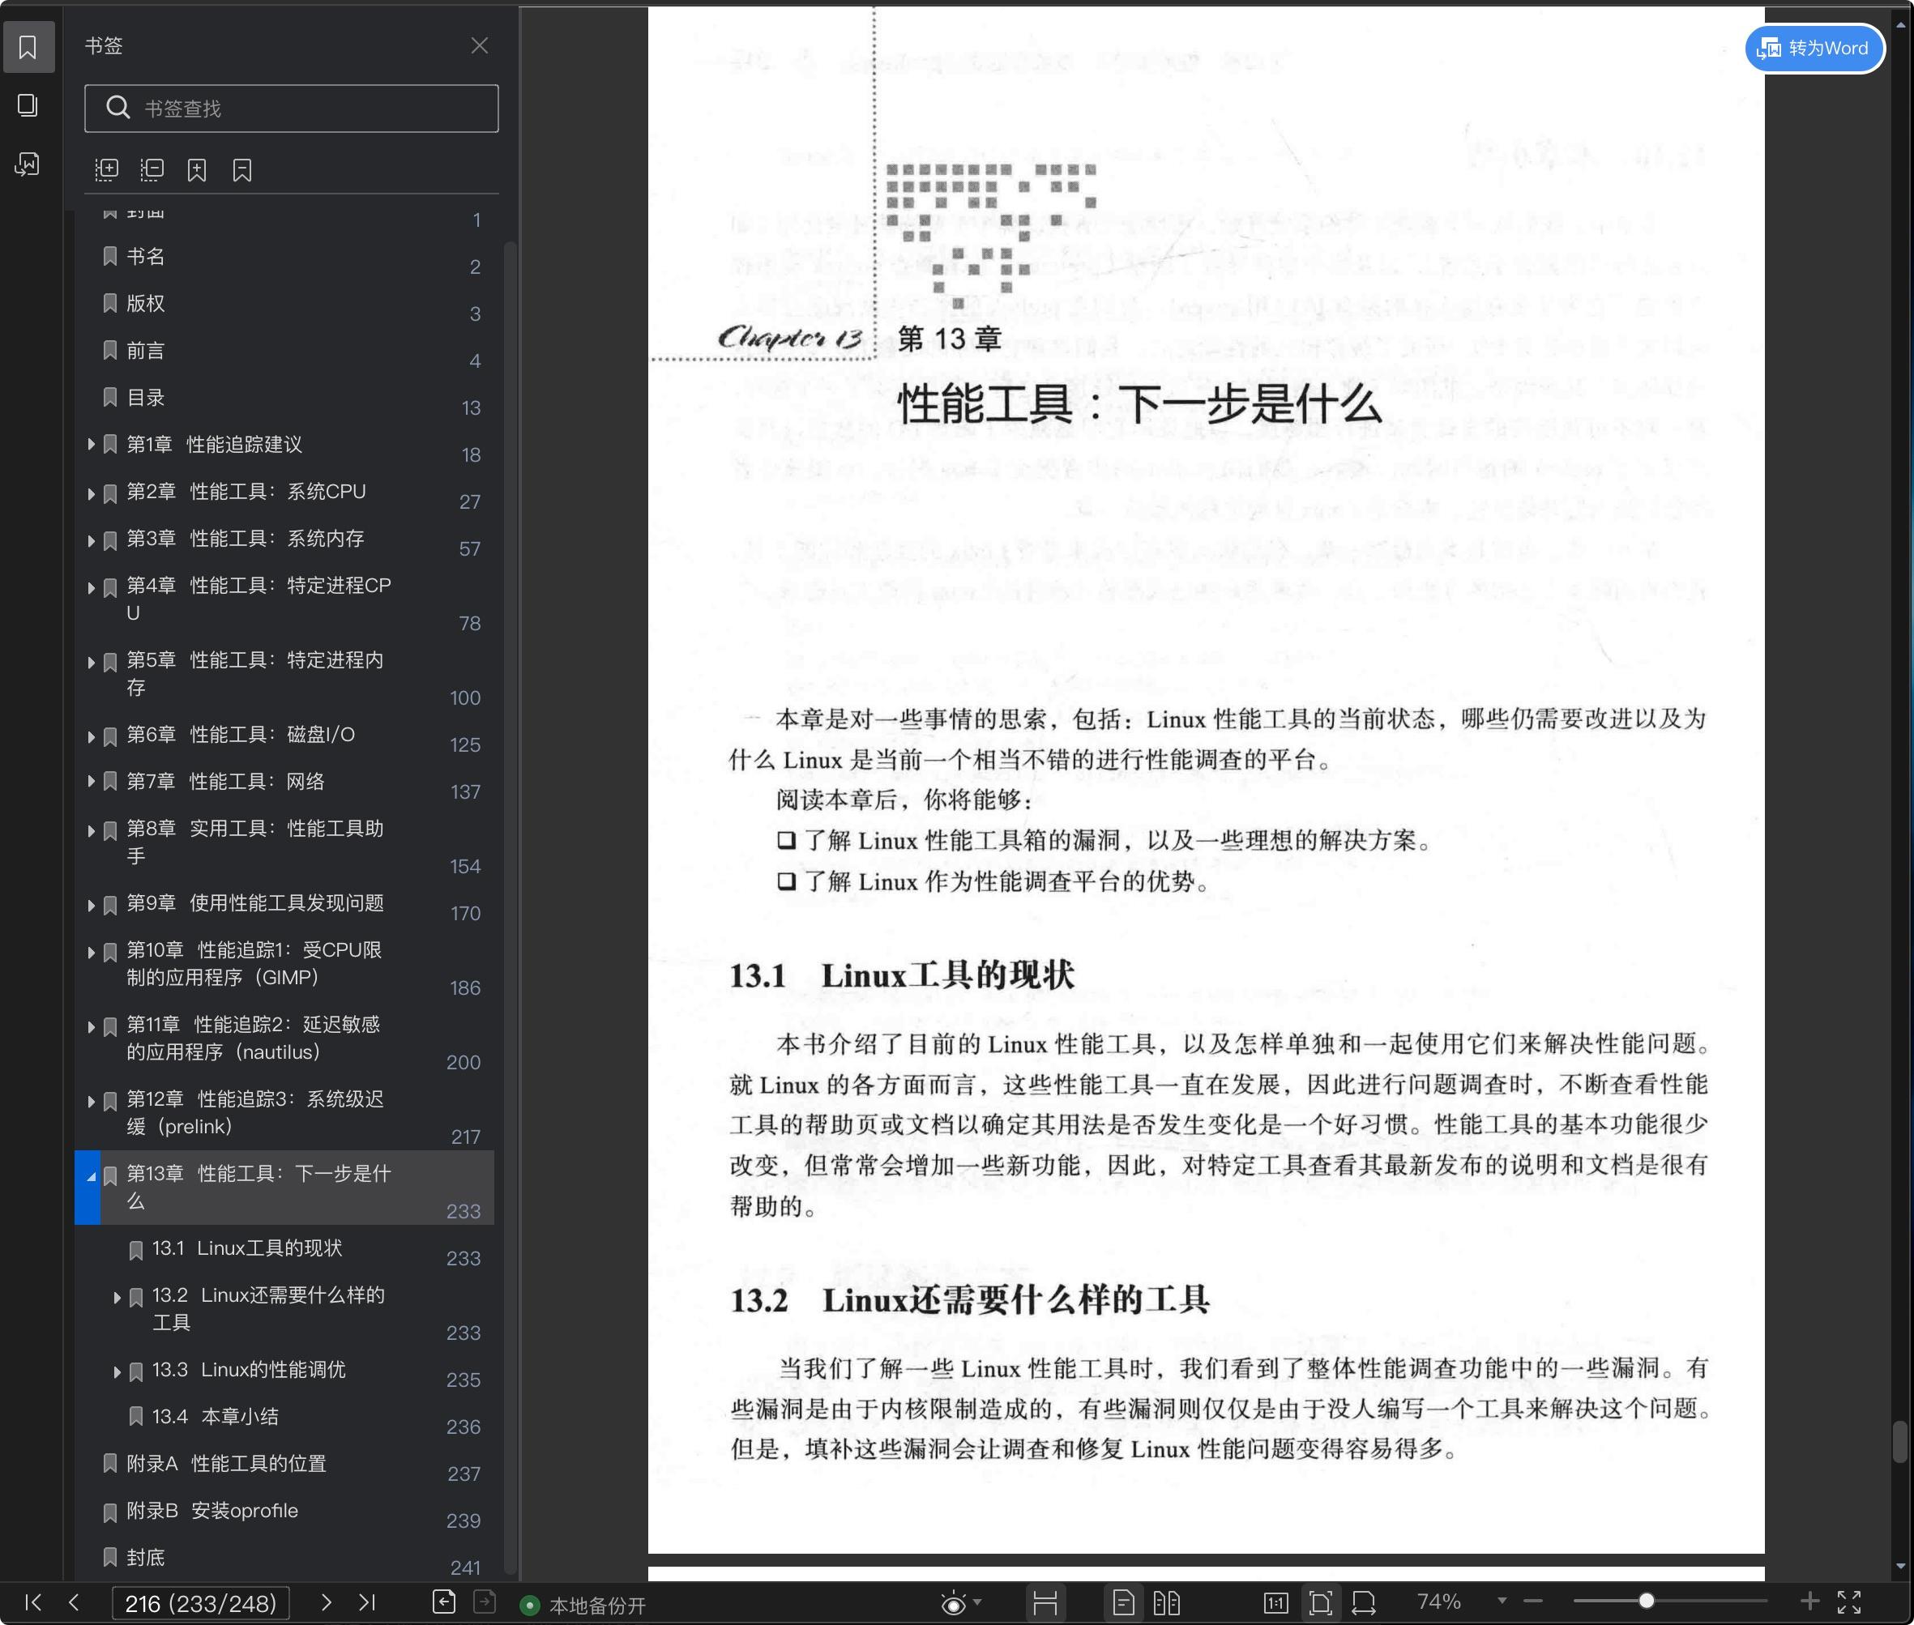
Task: Expand the 第2章 系统CPU bookmark
Action: coord(92,494)
